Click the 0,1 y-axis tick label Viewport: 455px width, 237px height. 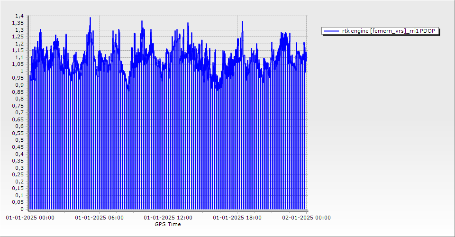point(19,195)
